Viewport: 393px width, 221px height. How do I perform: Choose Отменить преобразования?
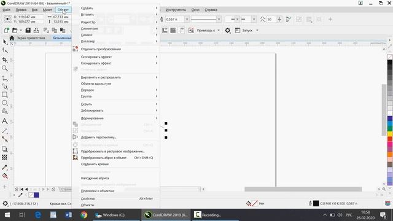116,49
